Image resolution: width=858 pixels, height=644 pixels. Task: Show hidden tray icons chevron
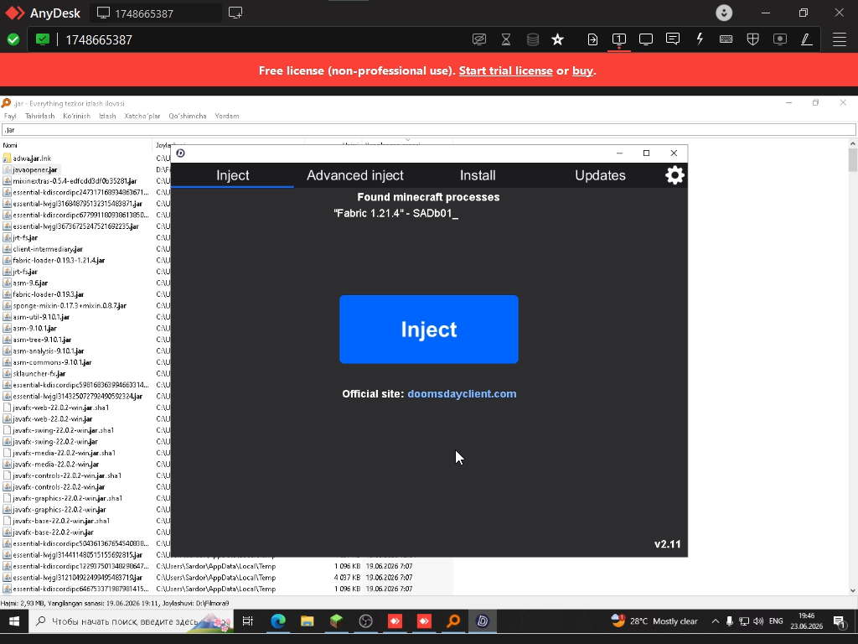[x=716, y=621]
